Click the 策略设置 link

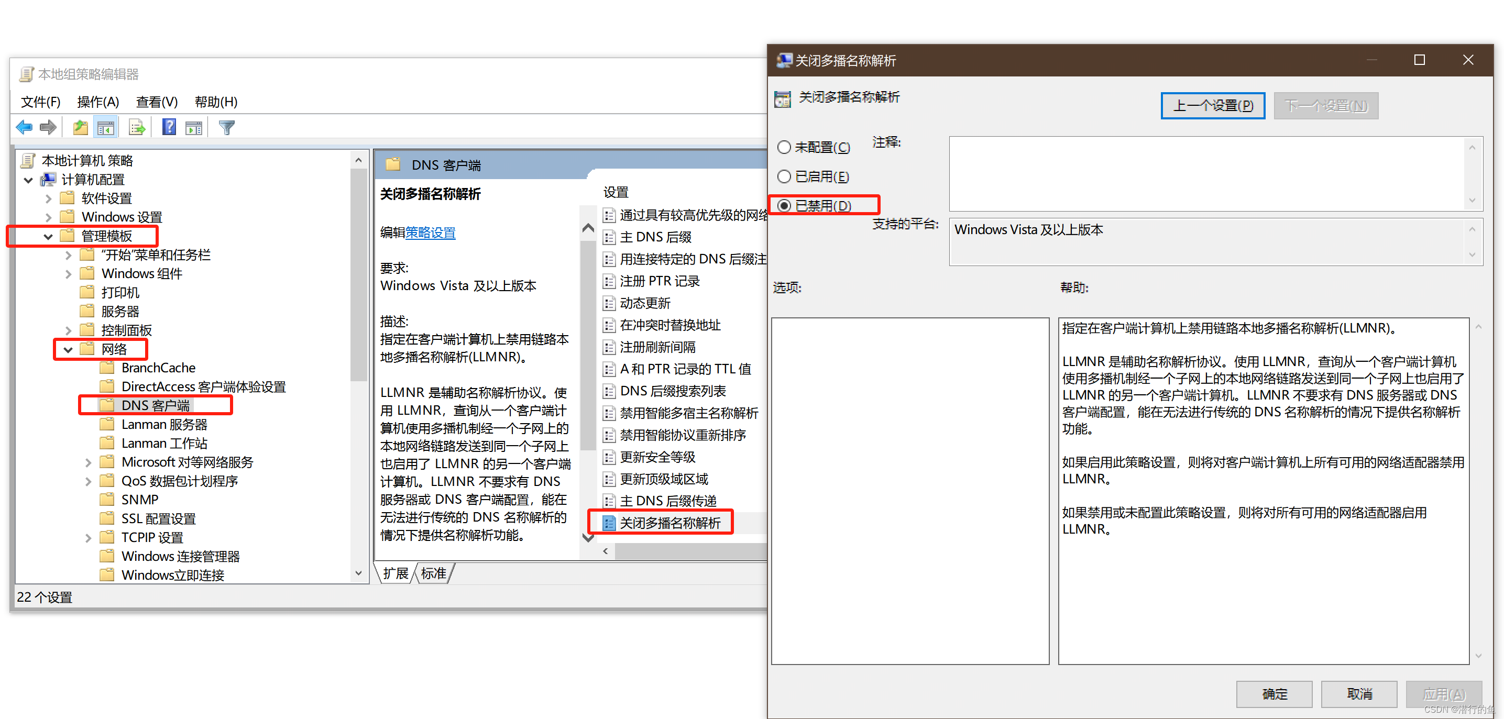[430, 233]
